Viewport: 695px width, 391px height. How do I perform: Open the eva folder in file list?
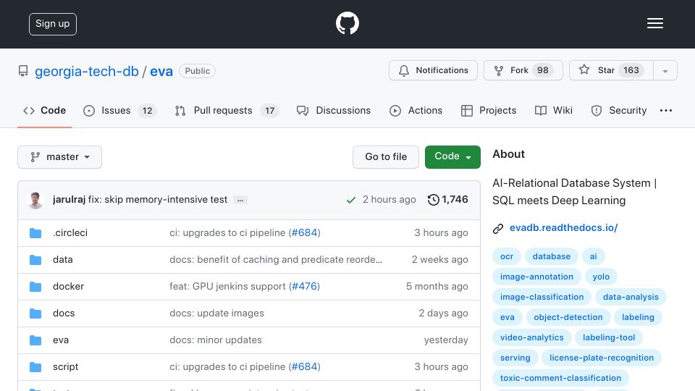click(61, 340)
